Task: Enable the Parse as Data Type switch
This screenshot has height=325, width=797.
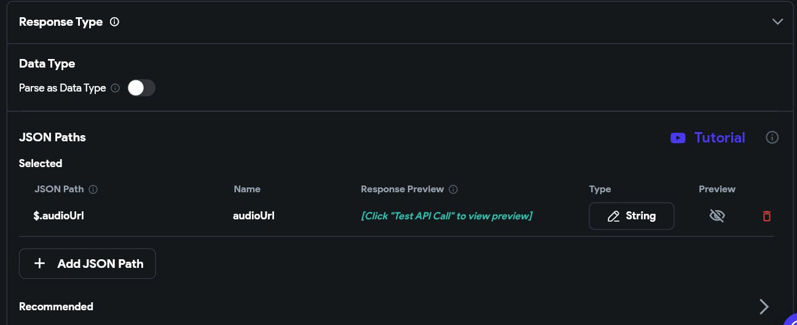Action: coord(141,88)
